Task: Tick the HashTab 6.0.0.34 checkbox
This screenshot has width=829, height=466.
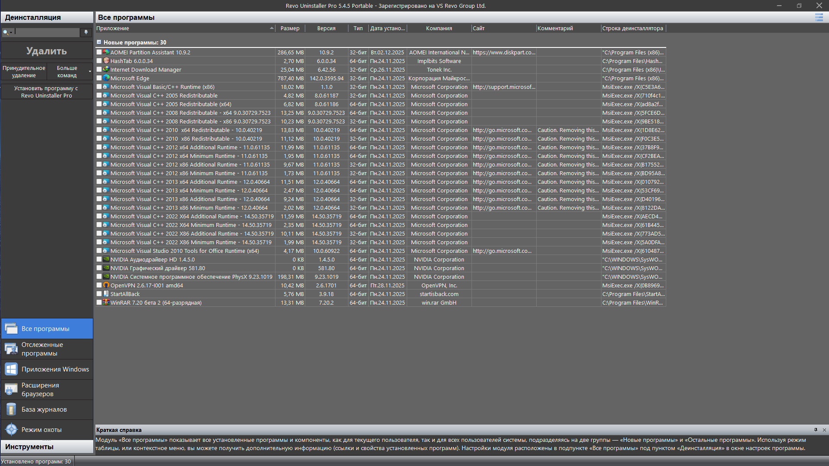Action: pos(99,61)
